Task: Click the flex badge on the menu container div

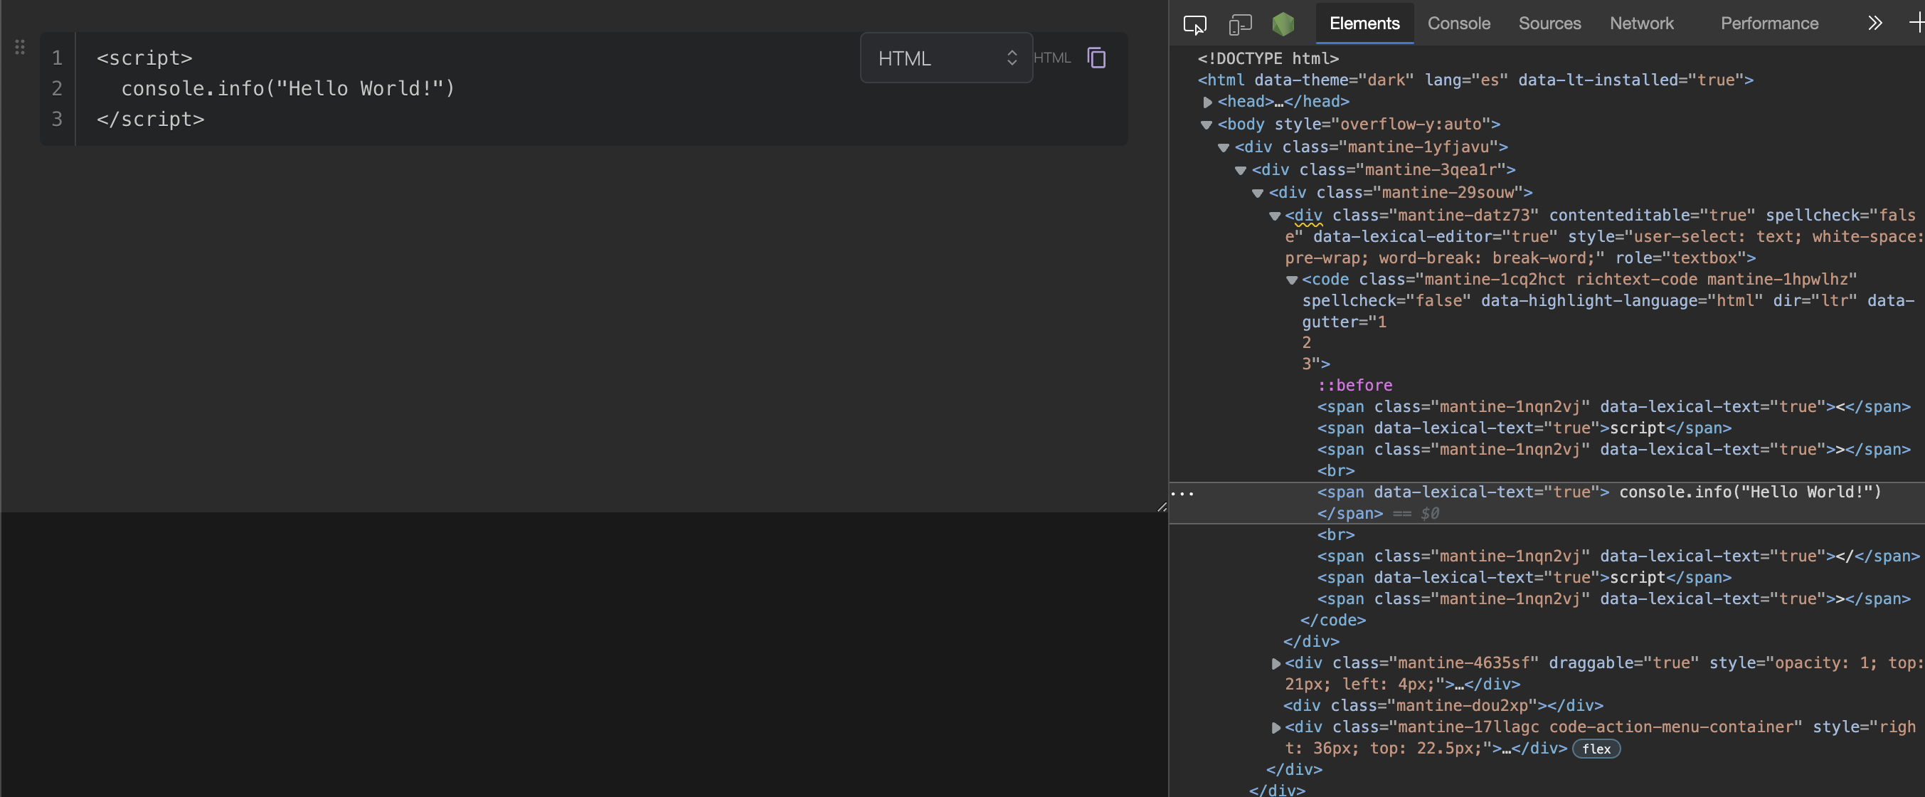Action: point(1597,750)
